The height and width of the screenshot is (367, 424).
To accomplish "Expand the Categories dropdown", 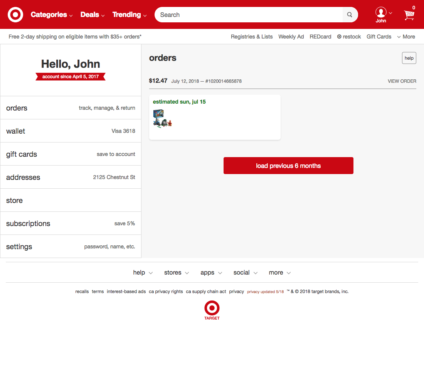I will click(x=49, y=14).
